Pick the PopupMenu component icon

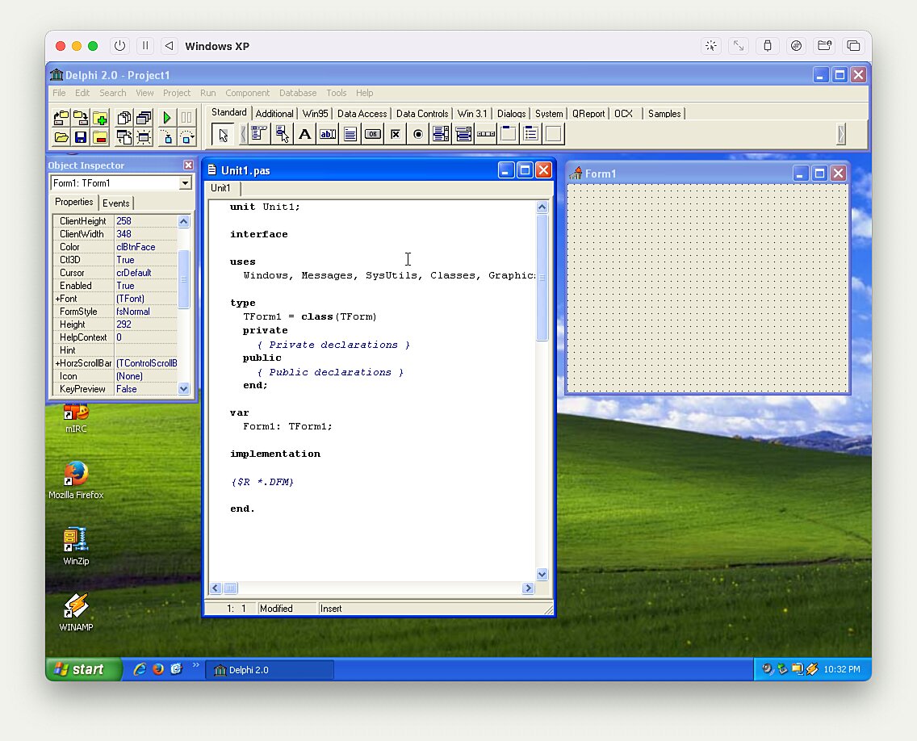[282, 134]
